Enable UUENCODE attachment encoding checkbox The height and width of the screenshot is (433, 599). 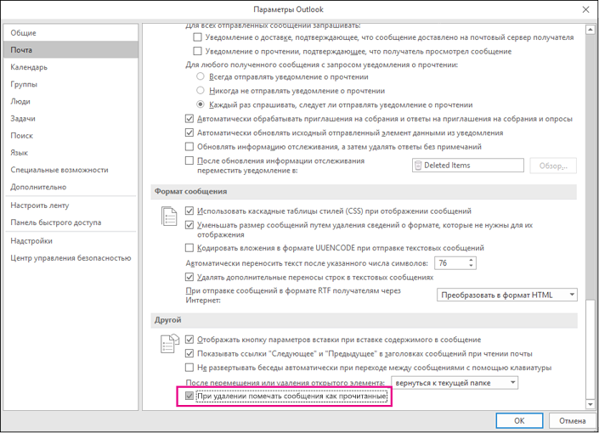189,248
